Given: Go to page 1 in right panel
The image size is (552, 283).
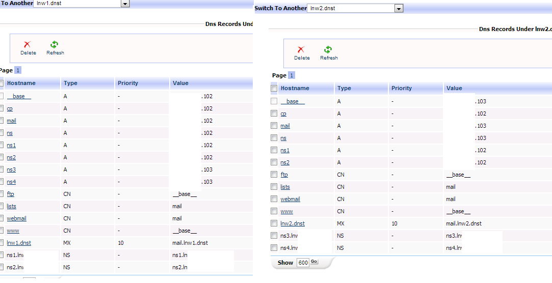Looking at the screenshot, I should coord(292,75).
